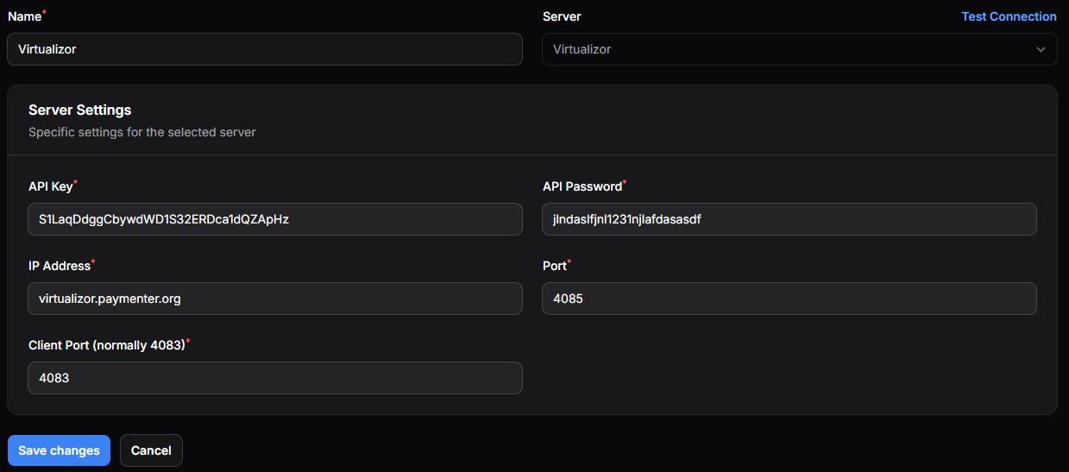Click the API Password label text
Viewport: 1069px width, 472px height.
pyautogui.click(x=582, y=186)
